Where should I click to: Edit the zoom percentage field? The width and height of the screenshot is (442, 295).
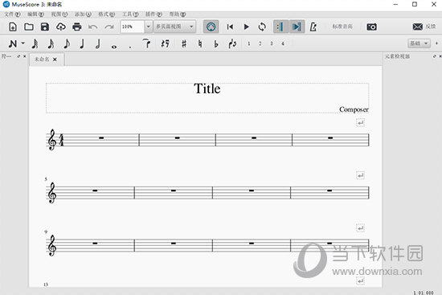[132, 27]
